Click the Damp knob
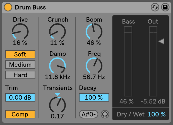This screenshot has height=125, width=173. (x=57, y=66)
